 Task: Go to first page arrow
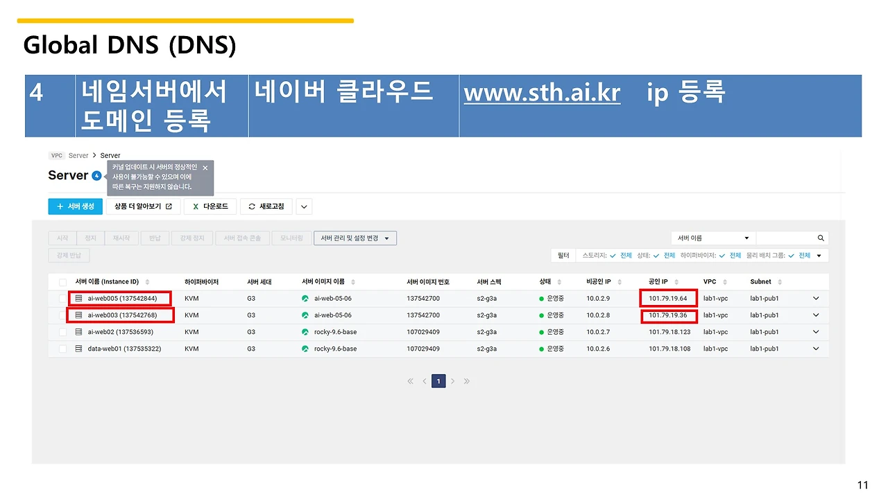[x=410, y=381]
